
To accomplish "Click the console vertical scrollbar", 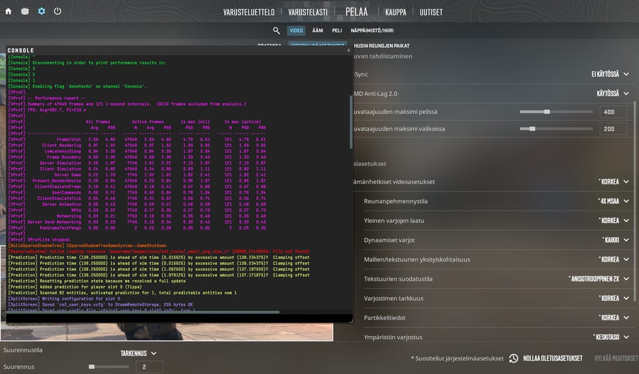I will click(351, 122).
